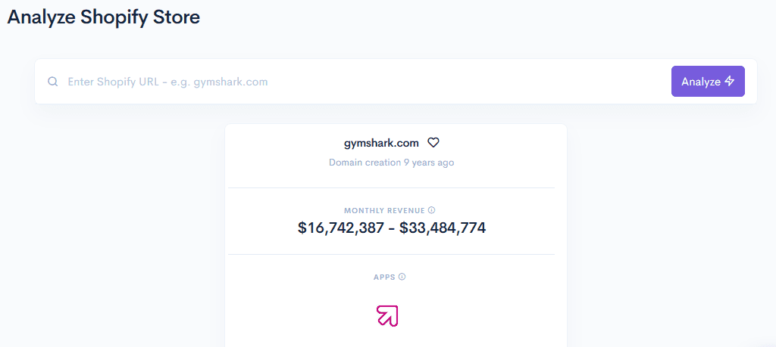This screenshot has width=776, height=347.
Task: Select the lower revenue figure $16,742,387
Action: pos(341,228)
